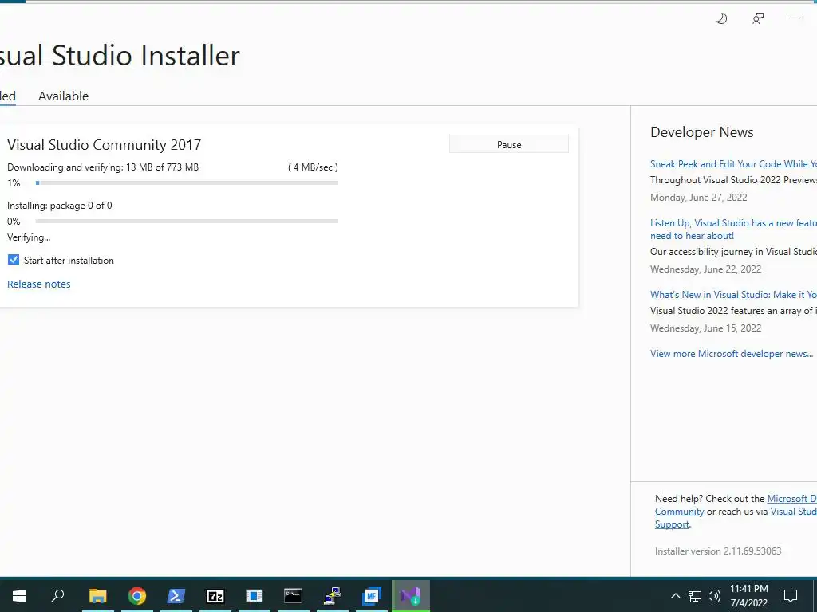
Task: Open Listen Up, Visual Studio news article
Action: (733, 229)
